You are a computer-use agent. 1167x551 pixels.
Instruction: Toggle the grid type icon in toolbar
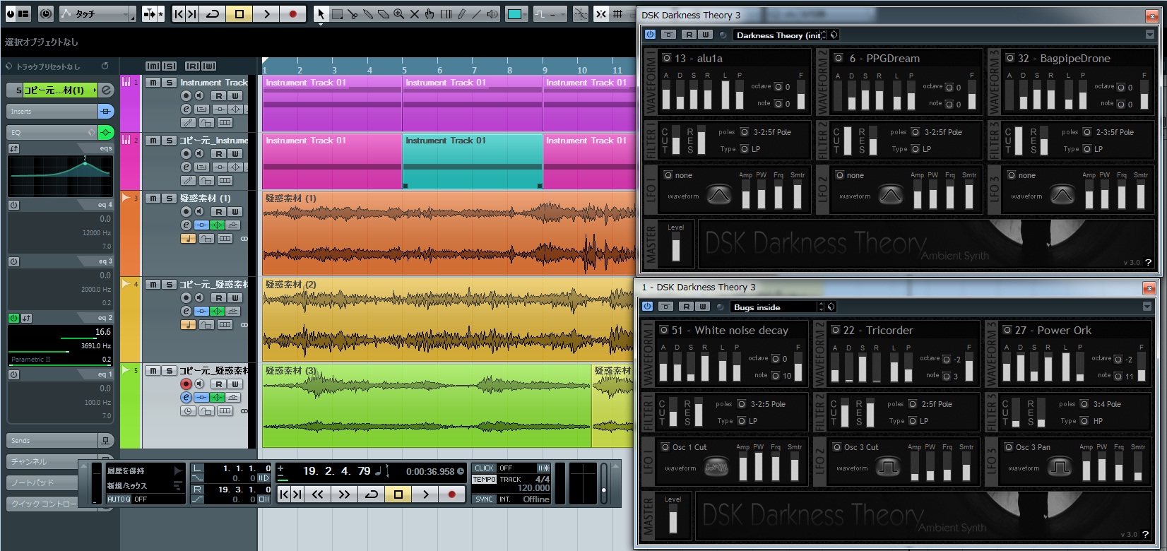tap(618, 13)
